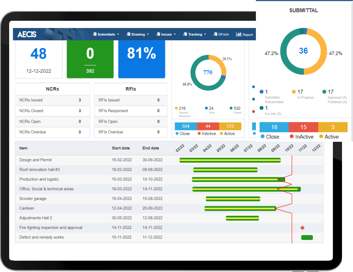Select the "Roof renovation hall #3" item

pyautogui.click(x=40, y=169)
